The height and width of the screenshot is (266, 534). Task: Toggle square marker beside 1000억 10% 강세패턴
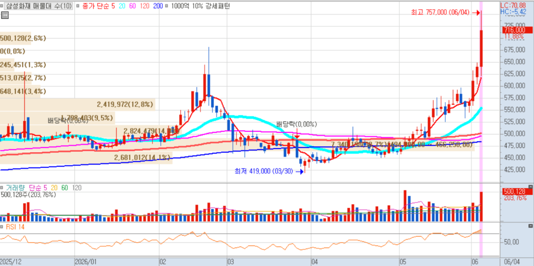(166, 6)
